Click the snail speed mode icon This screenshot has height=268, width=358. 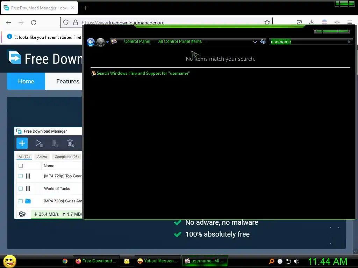pos(22,214)
